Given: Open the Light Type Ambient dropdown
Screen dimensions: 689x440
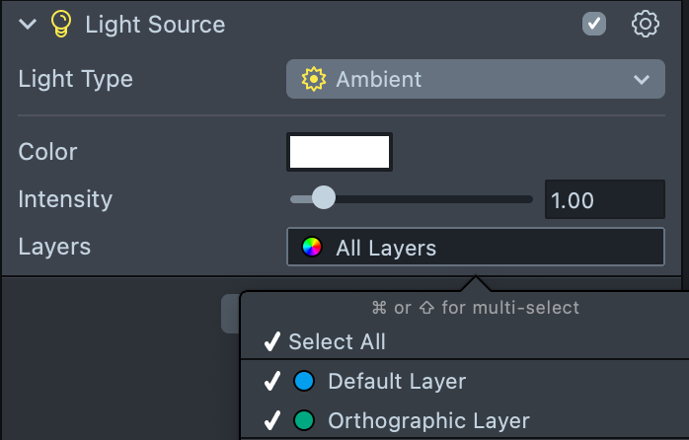Looking at the screenshot, I should point(476,79).
